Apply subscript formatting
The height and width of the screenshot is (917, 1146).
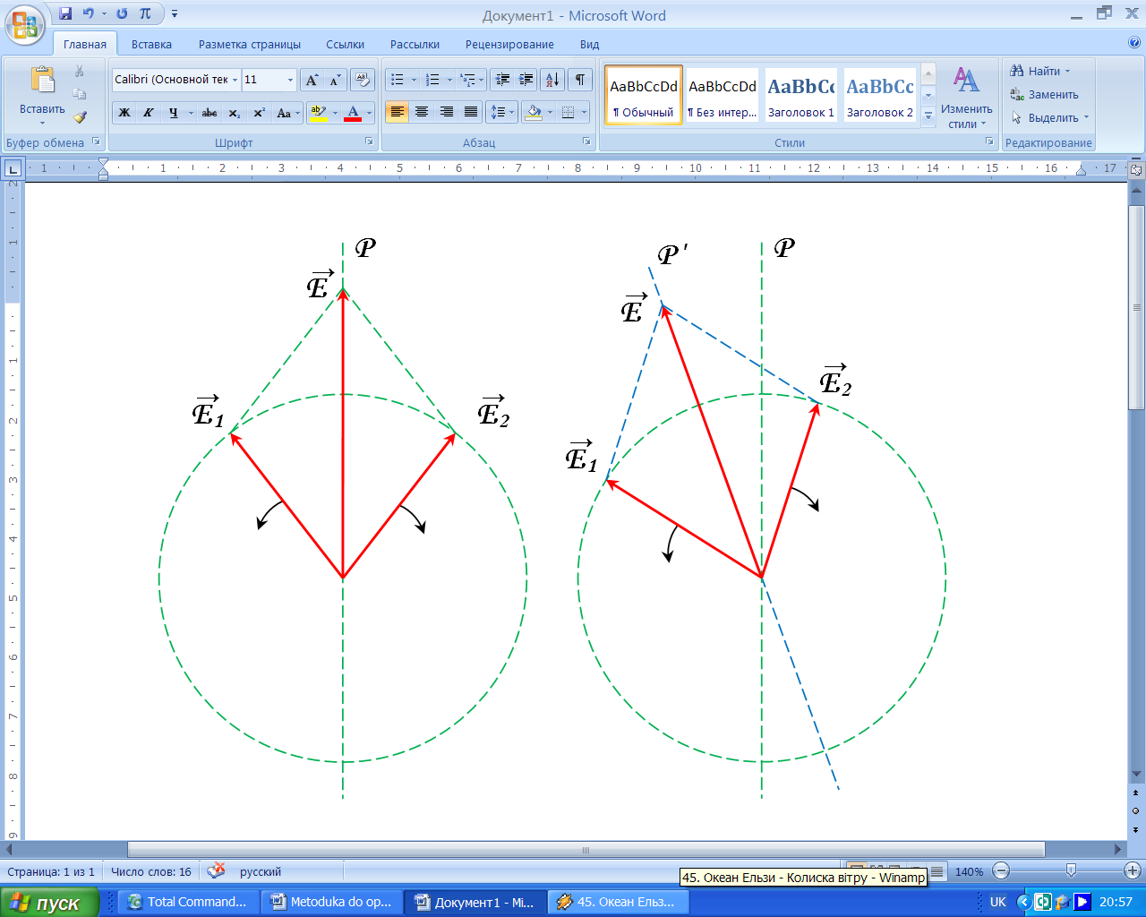coord(235,113)
